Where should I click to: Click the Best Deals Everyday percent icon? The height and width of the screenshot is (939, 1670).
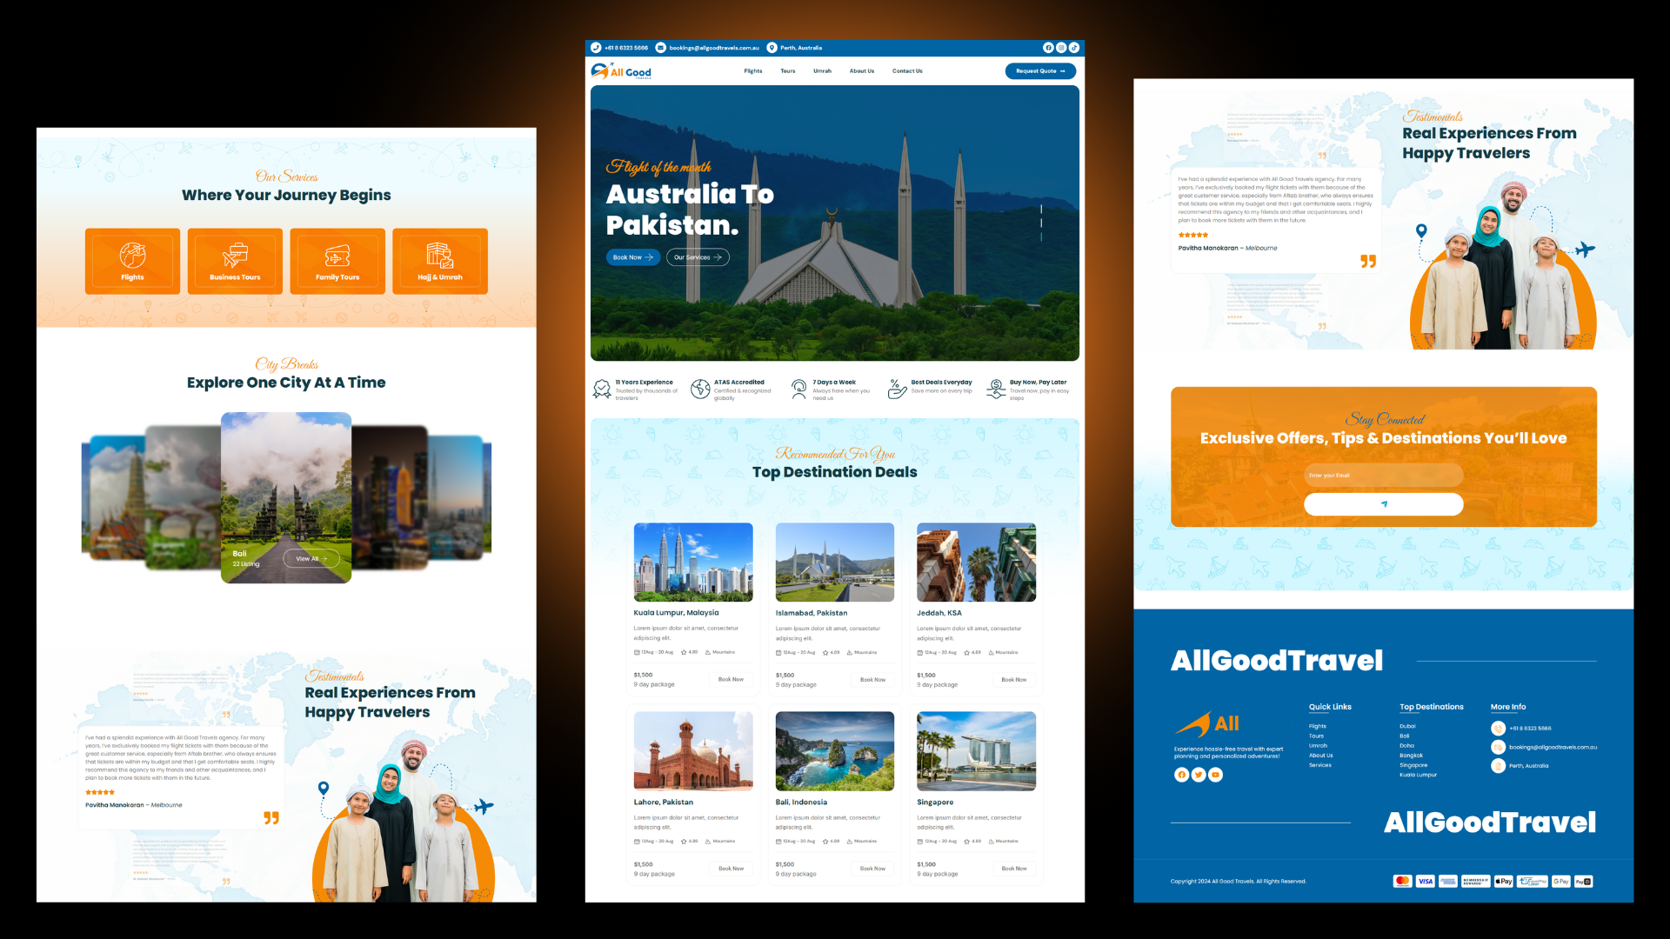pyautogui.click(x=897, y=389)
